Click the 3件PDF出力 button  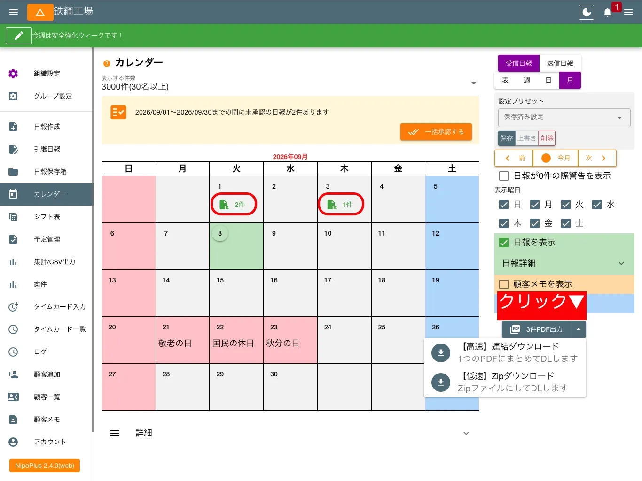(x=537, y=329)
